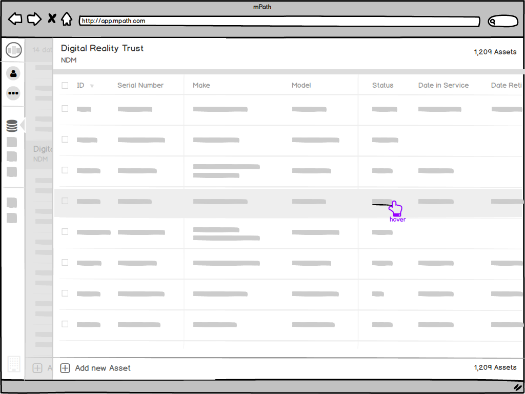Open the Status column header options

coord(383,85)
